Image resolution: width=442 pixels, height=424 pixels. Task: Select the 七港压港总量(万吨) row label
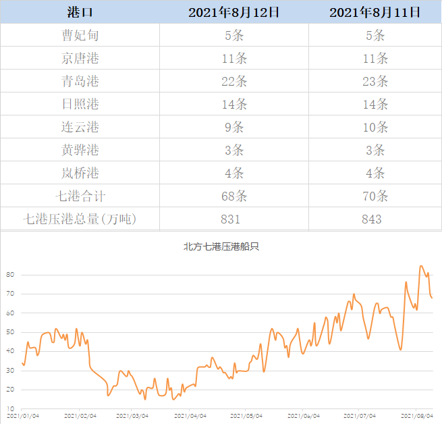[80, 219]
